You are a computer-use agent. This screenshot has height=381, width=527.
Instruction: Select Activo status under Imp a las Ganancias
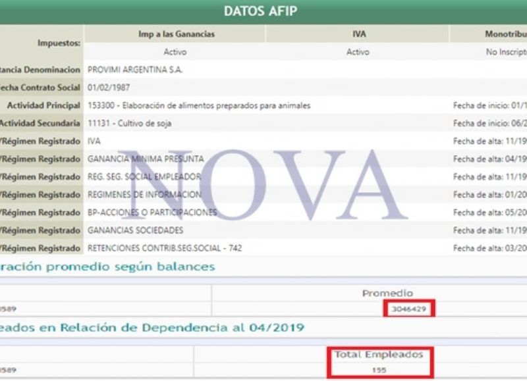click(175, 52)
